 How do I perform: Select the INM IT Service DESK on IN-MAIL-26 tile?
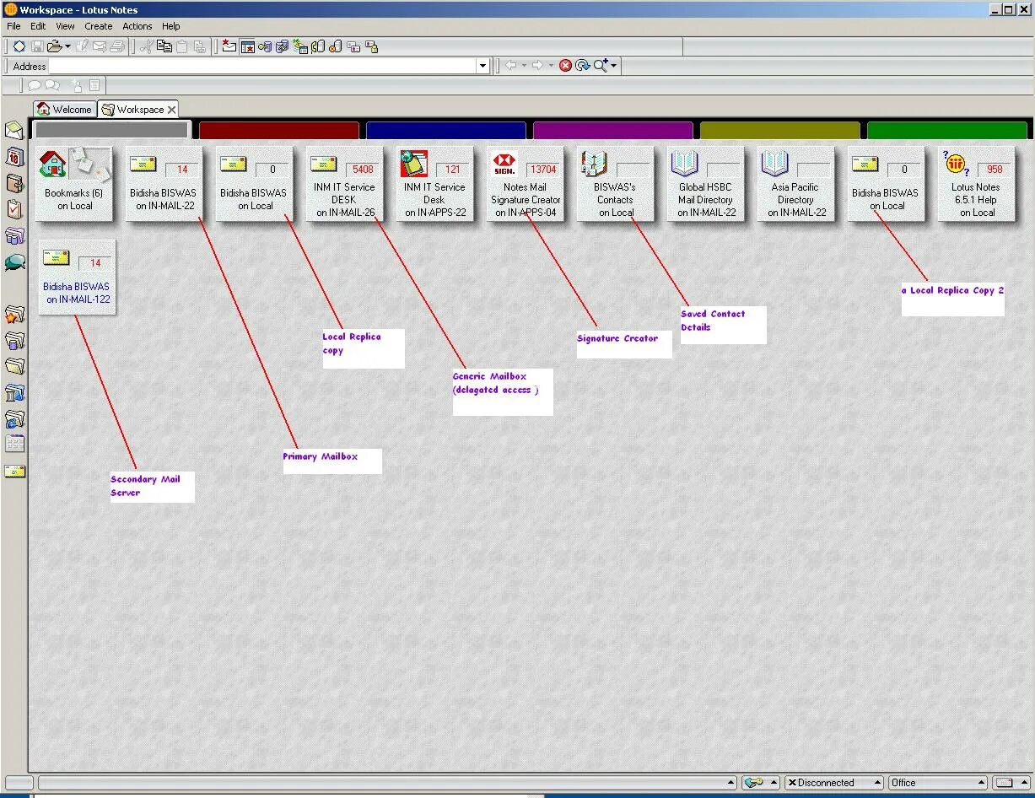point(344,184)
